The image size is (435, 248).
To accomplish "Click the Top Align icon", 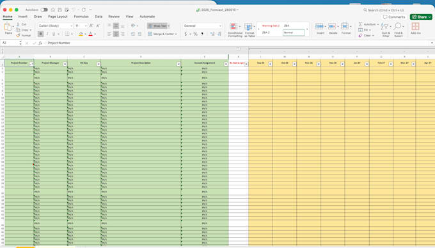I will pos(109,26).
